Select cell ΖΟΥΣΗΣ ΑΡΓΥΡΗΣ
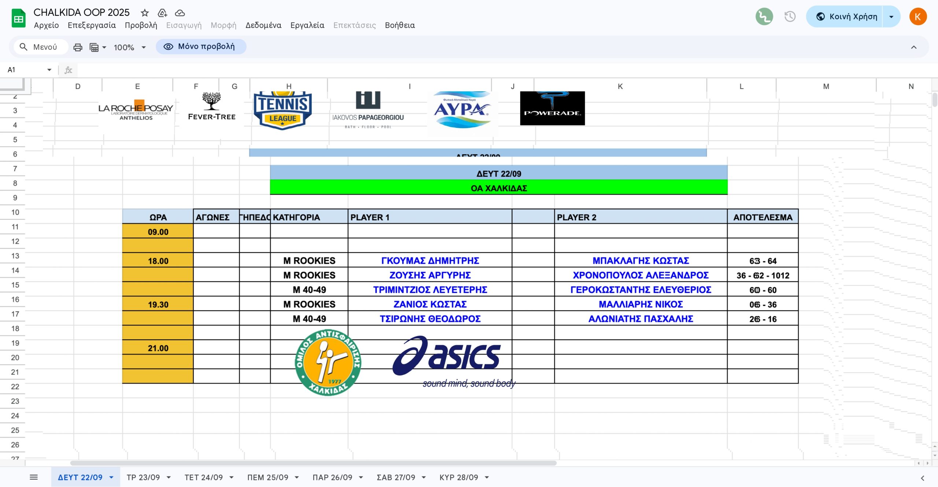This screenshot has width=938, height=487. tap(430, 275)
